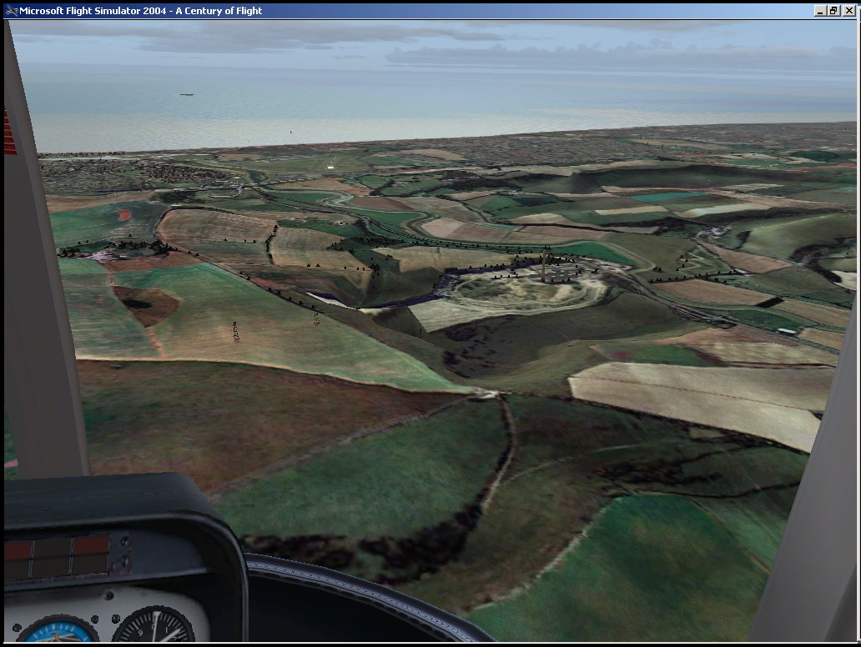Close the Flight Simulator 2004 window
This screenshot has width=861, height=647.
[848, 11]
